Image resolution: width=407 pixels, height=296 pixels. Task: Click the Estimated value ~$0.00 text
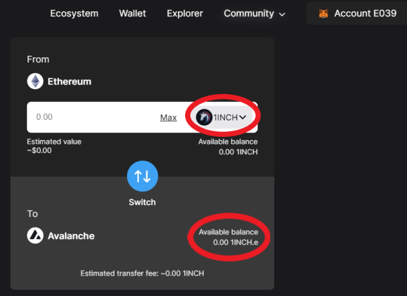54,146
